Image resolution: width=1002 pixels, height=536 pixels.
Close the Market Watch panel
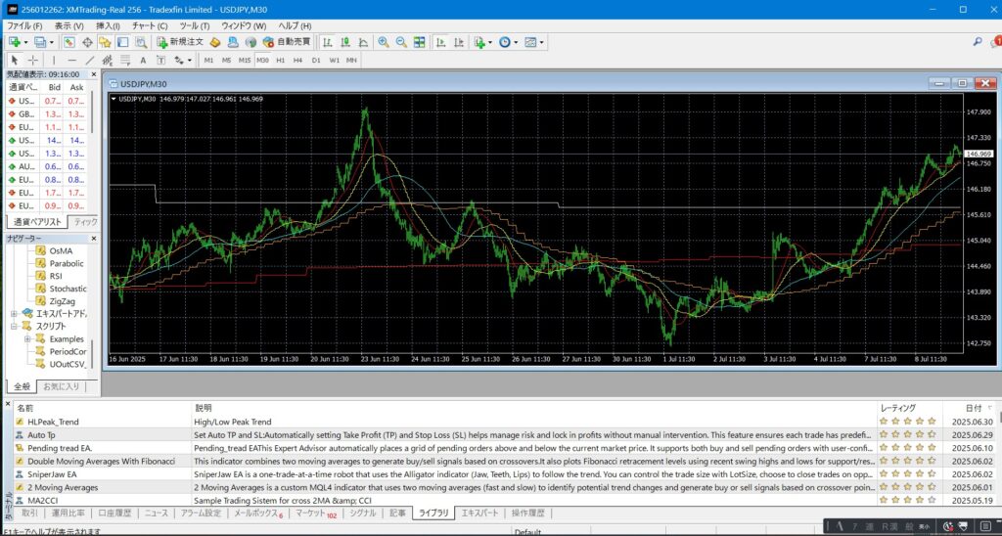(93, 74)
